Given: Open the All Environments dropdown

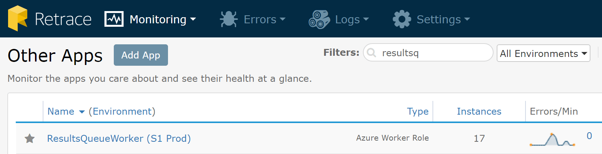Looking at the screenshot, I should 543,54.
